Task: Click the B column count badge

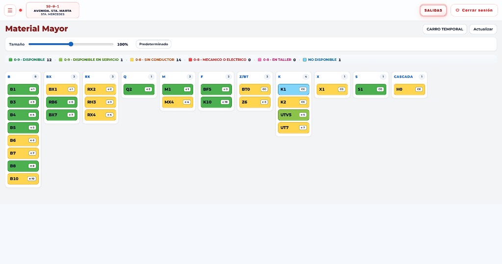Action: 35,77
